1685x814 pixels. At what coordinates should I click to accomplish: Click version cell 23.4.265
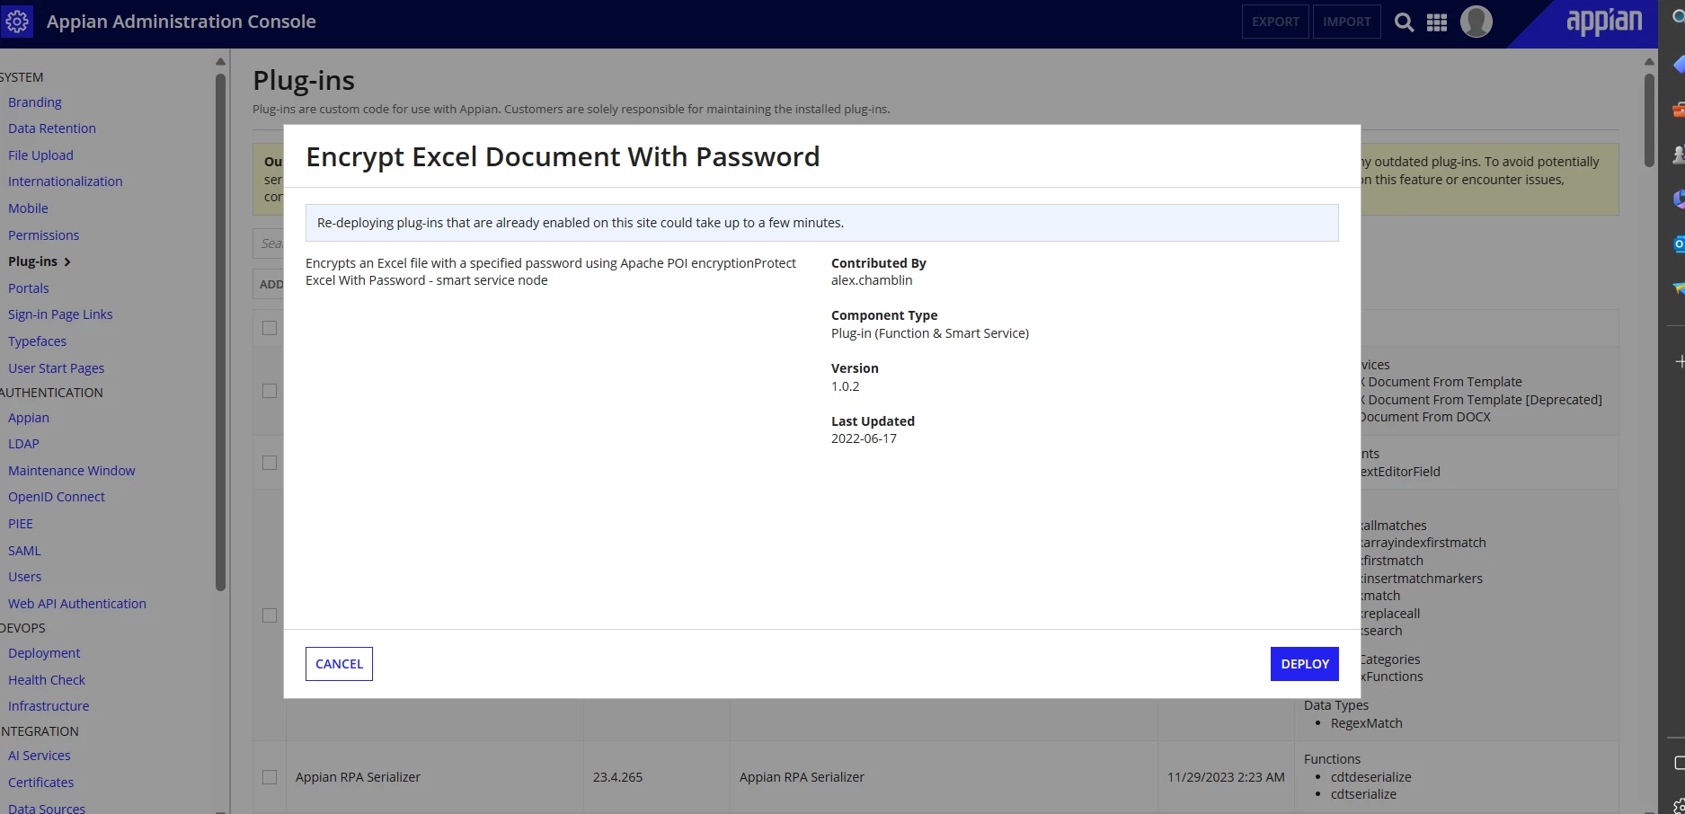pos(617,777)
